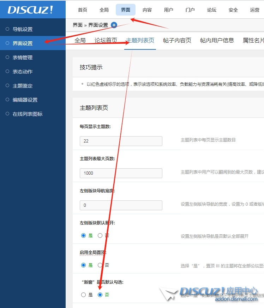This screenshot has height=308, width=264.
Task: Click the 每页显示主题数 input field
Action: coord(121,141)
